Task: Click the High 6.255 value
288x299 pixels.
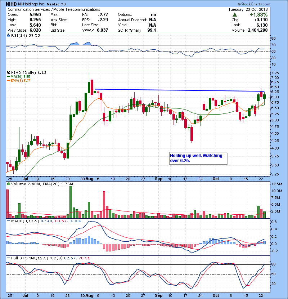Action: (x=35, y=20)
